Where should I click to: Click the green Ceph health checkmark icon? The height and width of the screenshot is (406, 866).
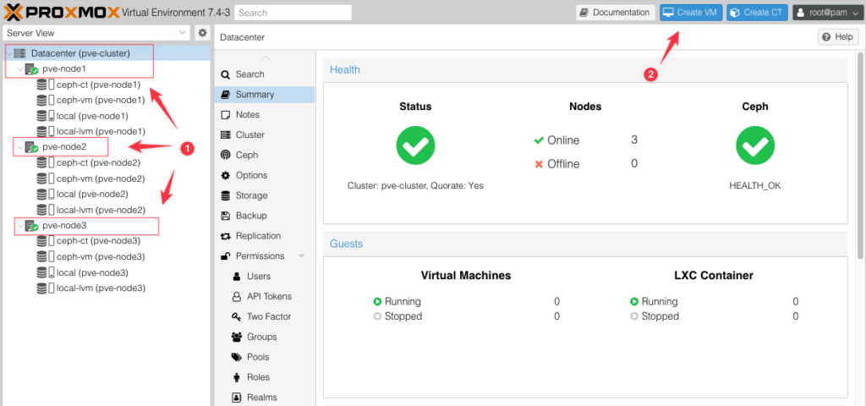[755, 145]
